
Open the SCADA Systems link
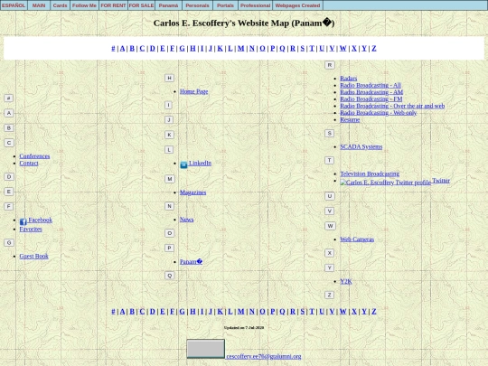tap(361, 146)
